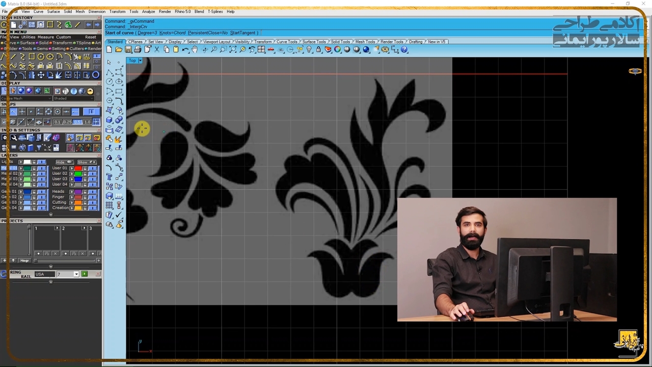The image size is (652, 367).
Task: Click the Mngr button in Projects panel
Action: 24,260
